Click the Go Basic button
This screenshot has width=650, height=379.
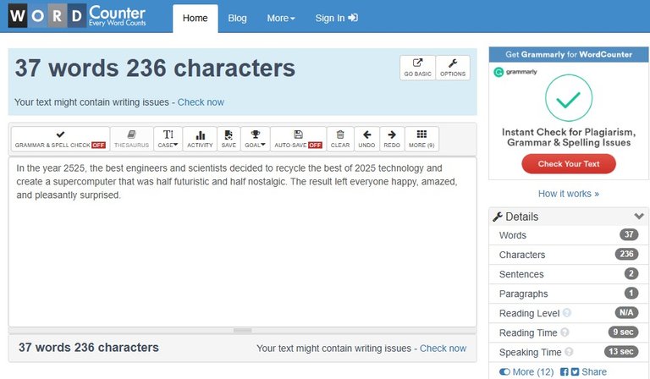click(x=417, y=68)
